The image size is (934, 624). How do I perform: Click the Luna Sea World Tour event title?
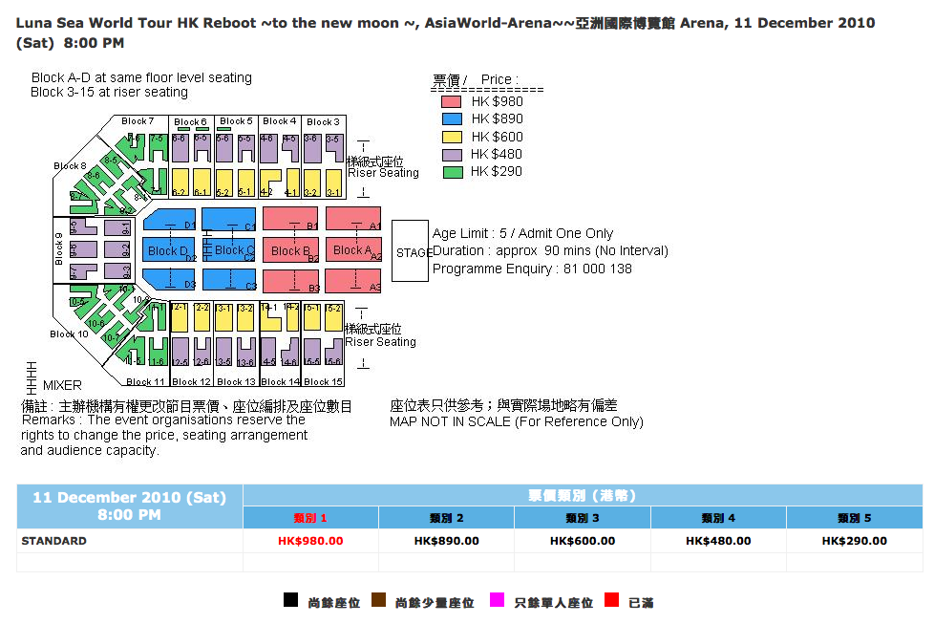(x=445, y=32)
